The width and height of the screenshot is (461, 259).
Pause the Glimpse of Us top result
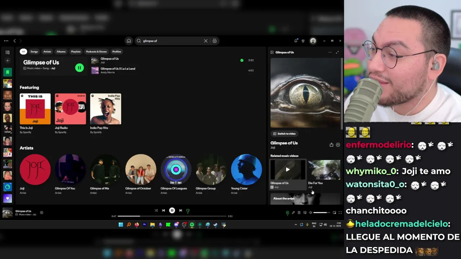tap(80, 68)
